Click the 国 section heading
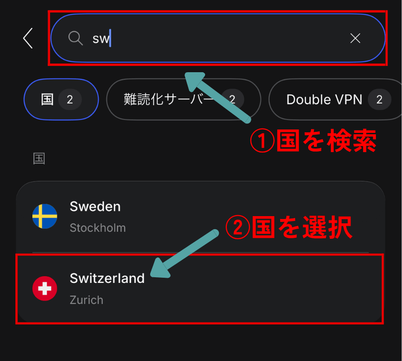 tap(39, 158)
